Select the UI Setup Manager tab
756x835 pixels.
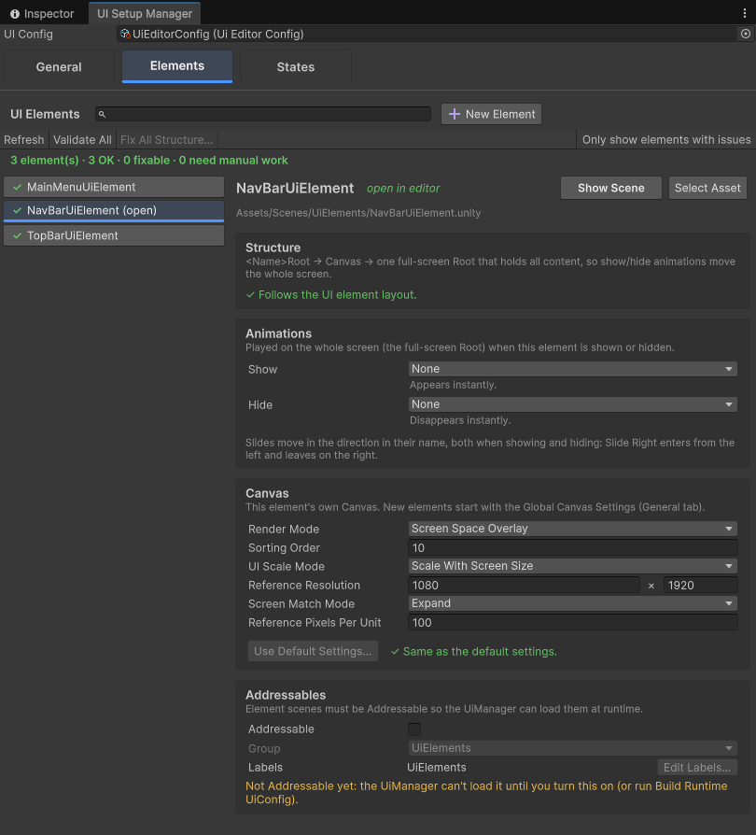(144, 13)
